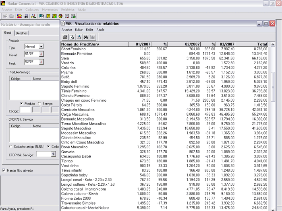This screenshot has width=282, height=211.
Task: Open the Exibir menu in report viewer
Action: 89,30
